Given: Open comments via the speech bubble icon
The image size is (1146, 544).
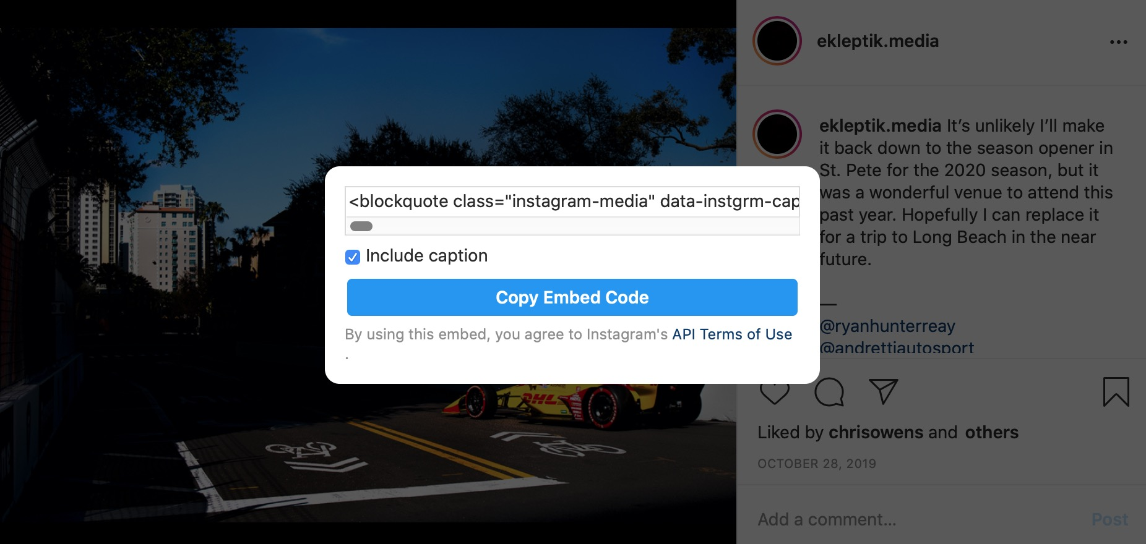Looking at the screenshot, I should [x=829, y=391].
